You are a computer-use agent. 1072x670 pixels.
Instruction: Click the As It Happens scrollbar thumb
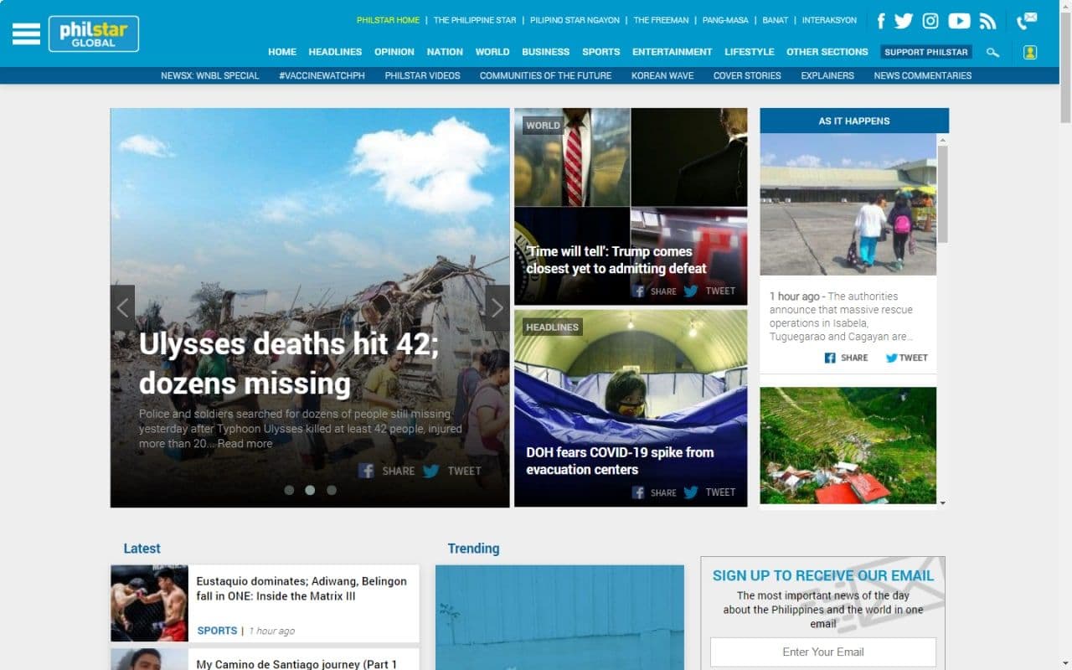[942, 193]
